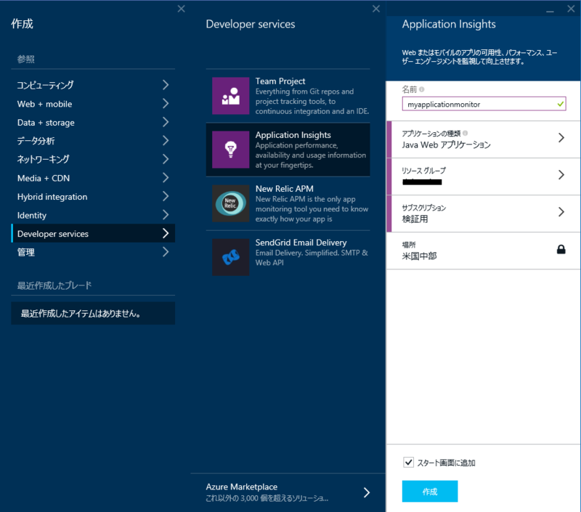Expand Identity chevron

[166, 215]
